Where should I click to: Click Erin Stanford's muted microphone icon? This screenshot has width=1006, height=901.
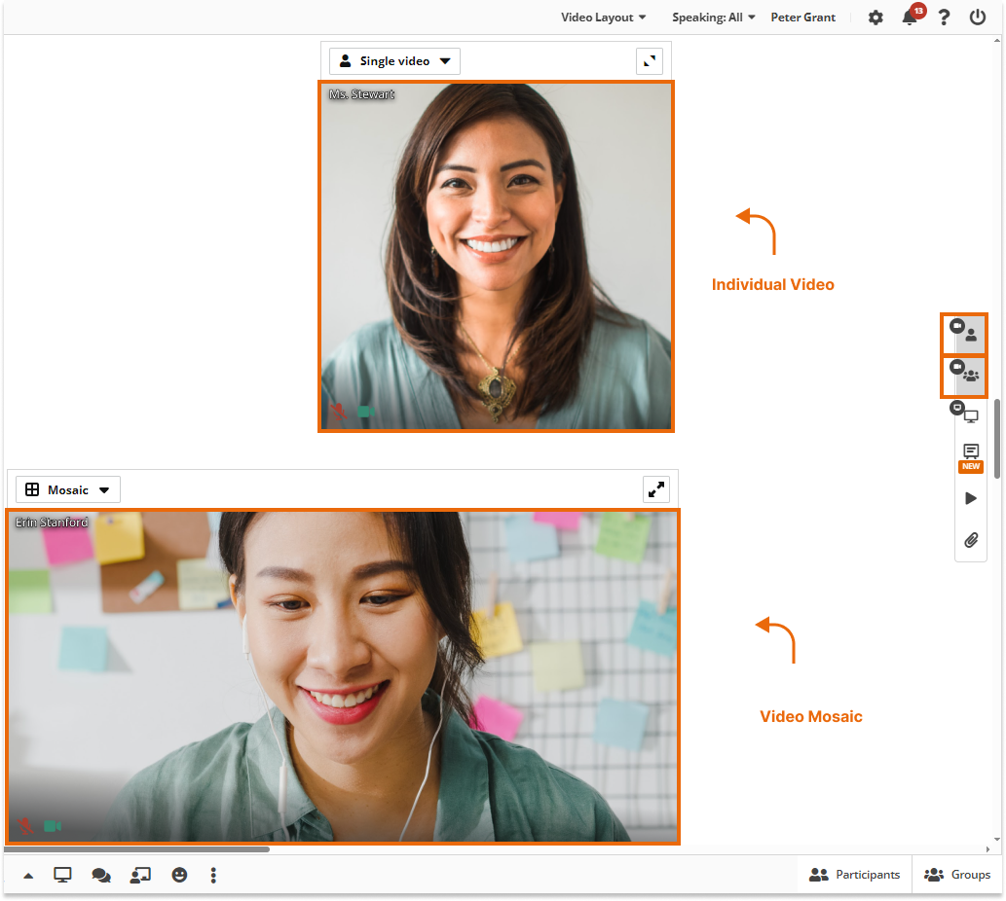pyautogui.click(x=25, y=826)
